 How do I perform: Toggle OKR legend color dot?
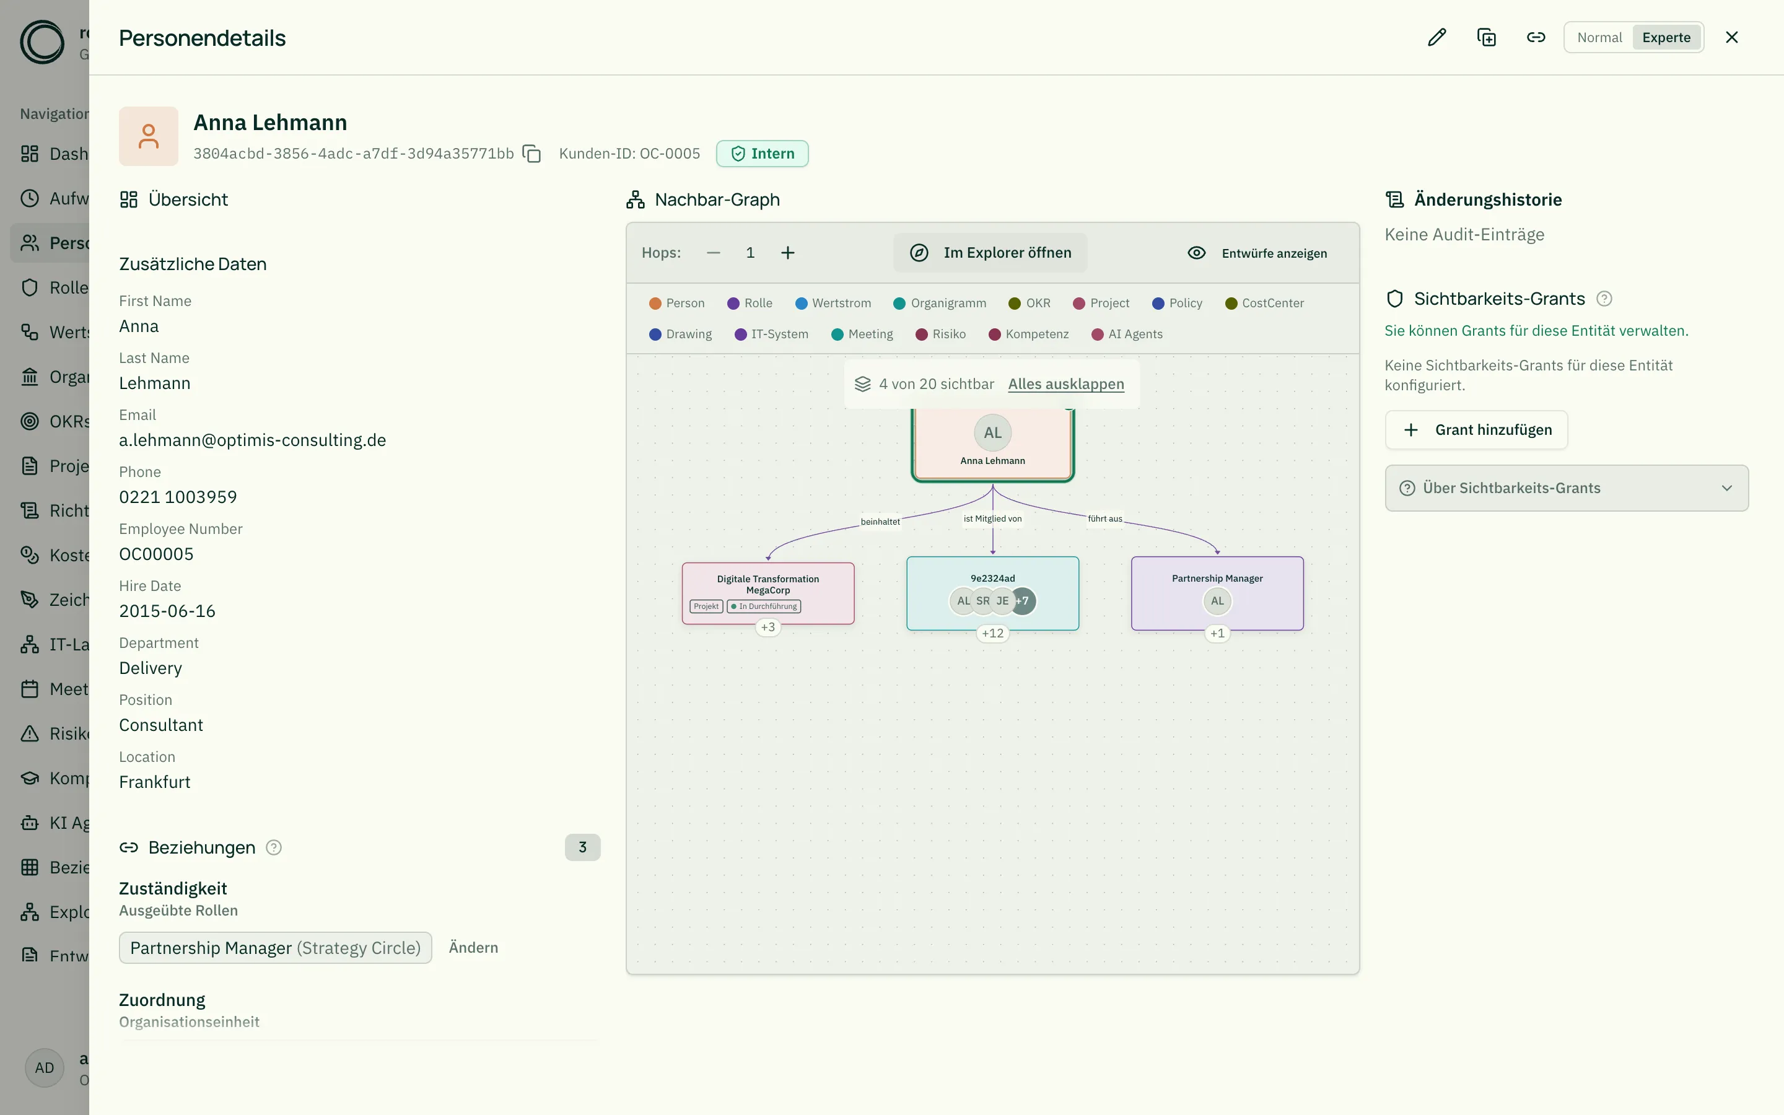pyautogui.click(x=1015, y=303)
